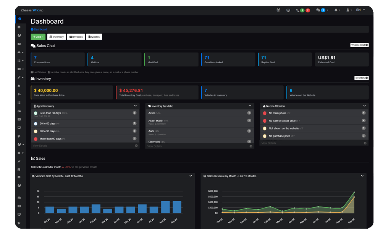The image size is (388, 242).
Task: Click the 71 Replies Sent card
Action: click(285, 59)
